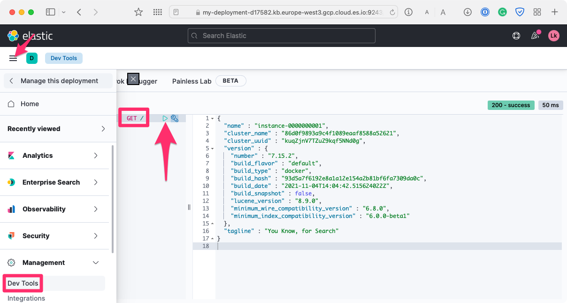Select Dev Tools in the sidebar
567x303 pixels.
pos(23,283)
